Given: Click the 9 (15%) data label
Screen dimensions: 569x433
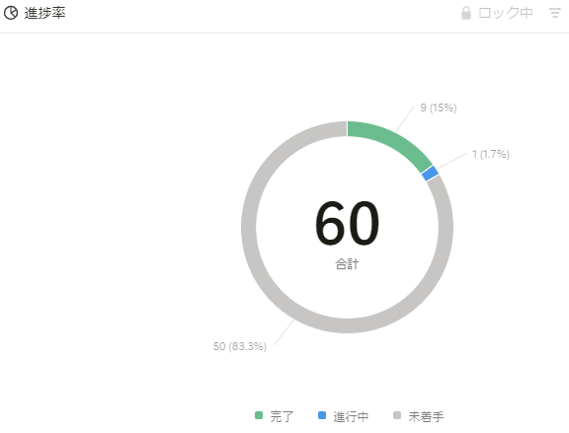Looking at the screenshot, I should click(x=439, y=108).
